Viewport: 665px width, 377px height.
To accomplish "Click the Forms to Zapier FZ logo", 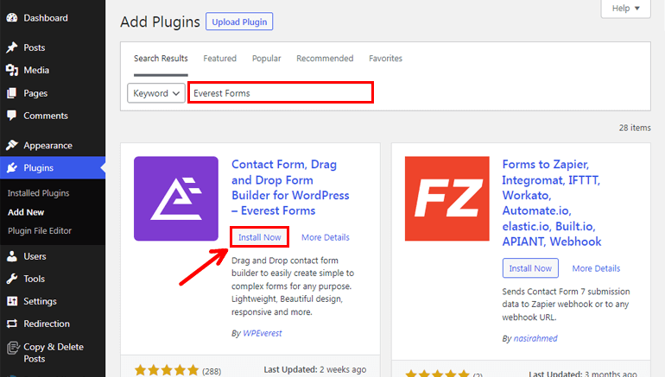I will [x=447, y=198].
